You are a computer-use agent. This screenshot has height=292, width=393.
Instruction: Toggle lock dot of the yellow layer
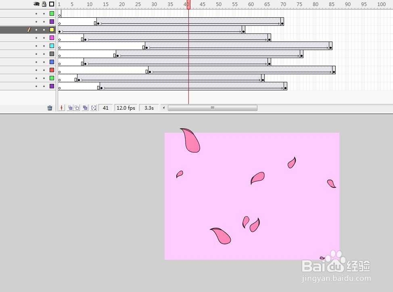44,30
